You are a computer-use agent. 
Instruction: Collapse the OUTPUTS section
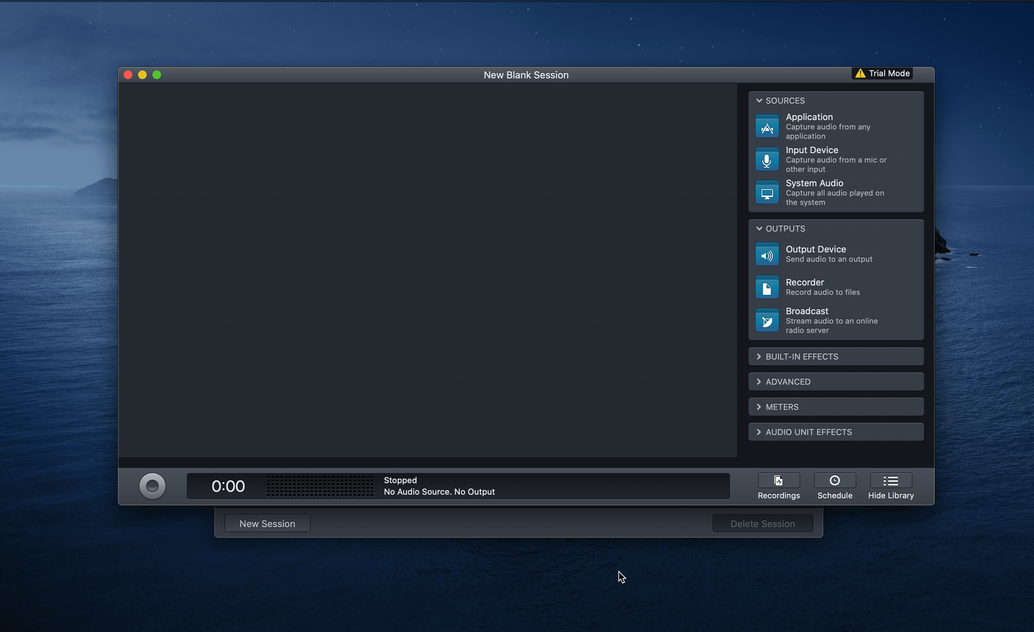click(x=759, y=229)
